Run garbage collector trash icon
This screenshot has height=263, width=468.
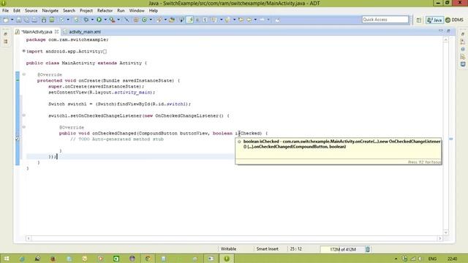click(x=368, y=249)
